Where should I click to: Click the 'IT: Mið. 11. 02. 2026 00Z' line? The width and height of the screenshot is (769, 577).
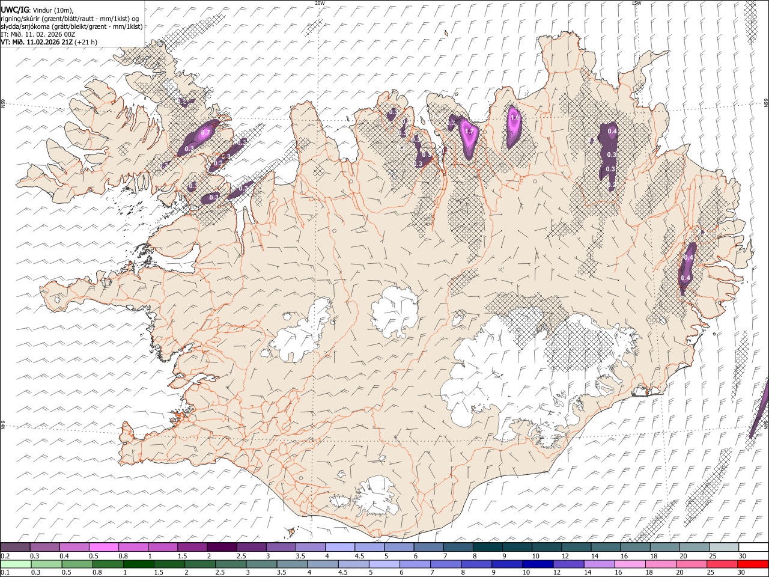37,34
